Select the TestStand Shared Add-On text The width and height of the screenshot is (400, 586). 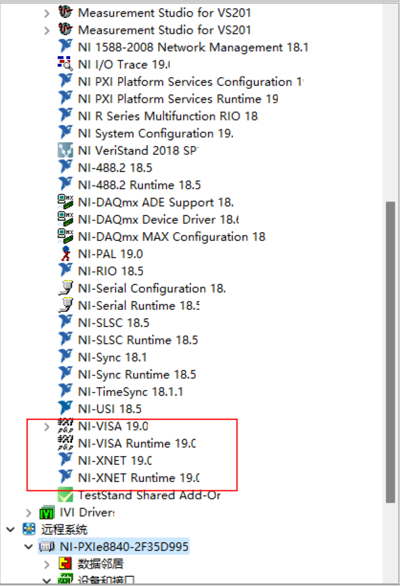[149, 495]
